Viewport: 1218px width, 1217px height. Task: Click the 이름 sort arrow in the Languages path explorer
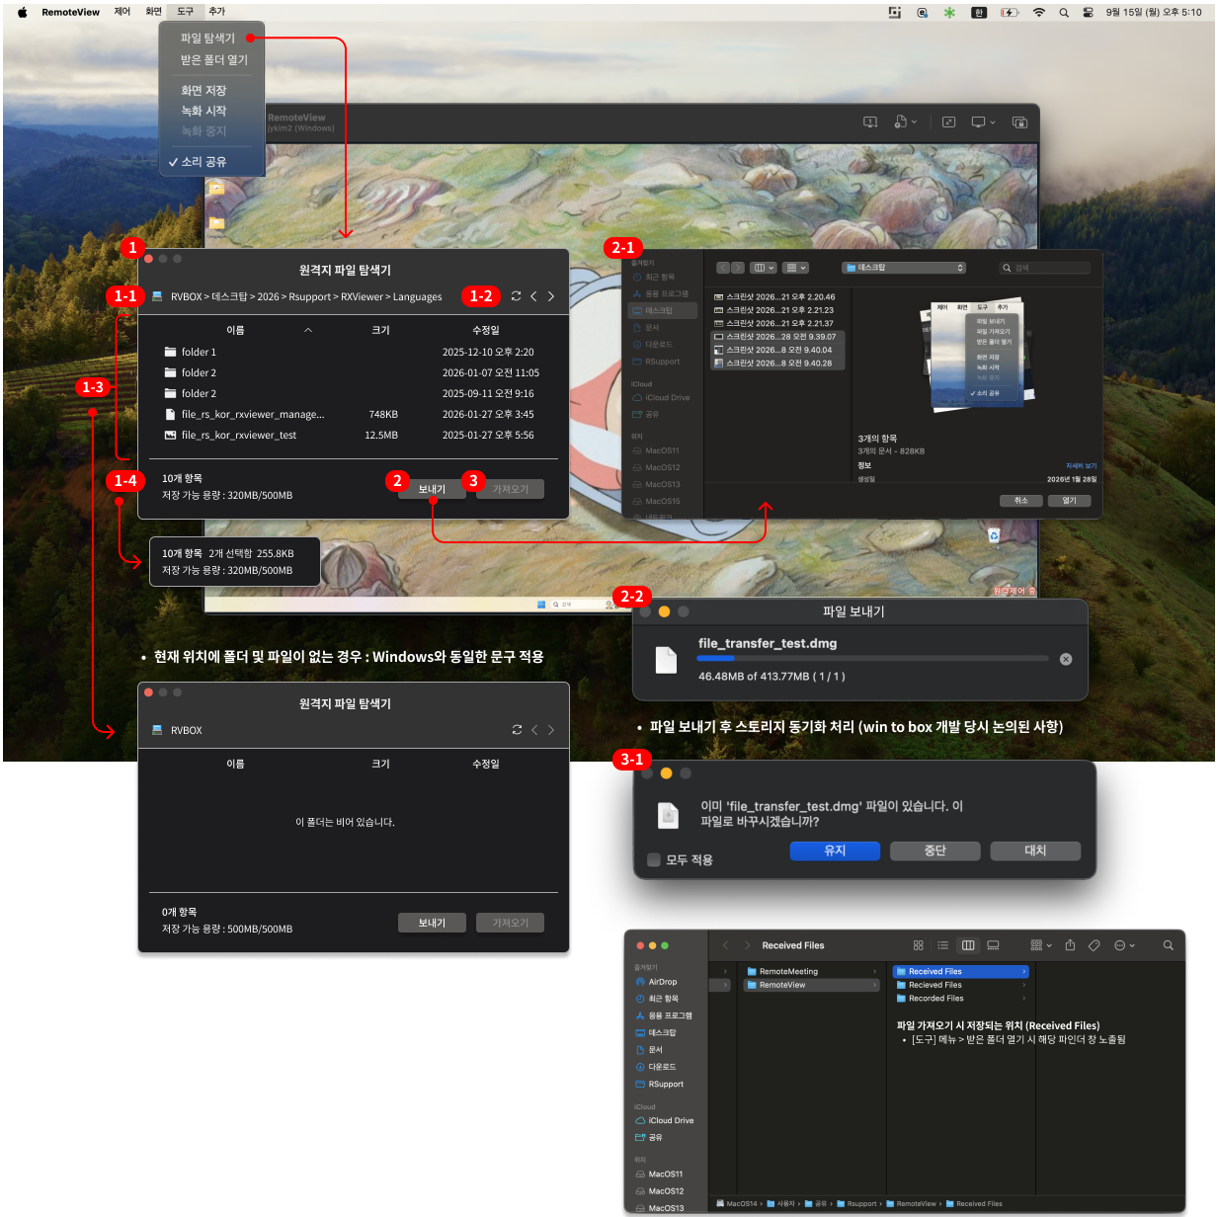[308, 330]
